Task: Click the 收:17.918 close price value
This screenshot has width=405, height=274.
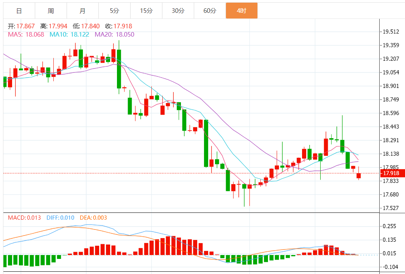Action: [118, 26]
